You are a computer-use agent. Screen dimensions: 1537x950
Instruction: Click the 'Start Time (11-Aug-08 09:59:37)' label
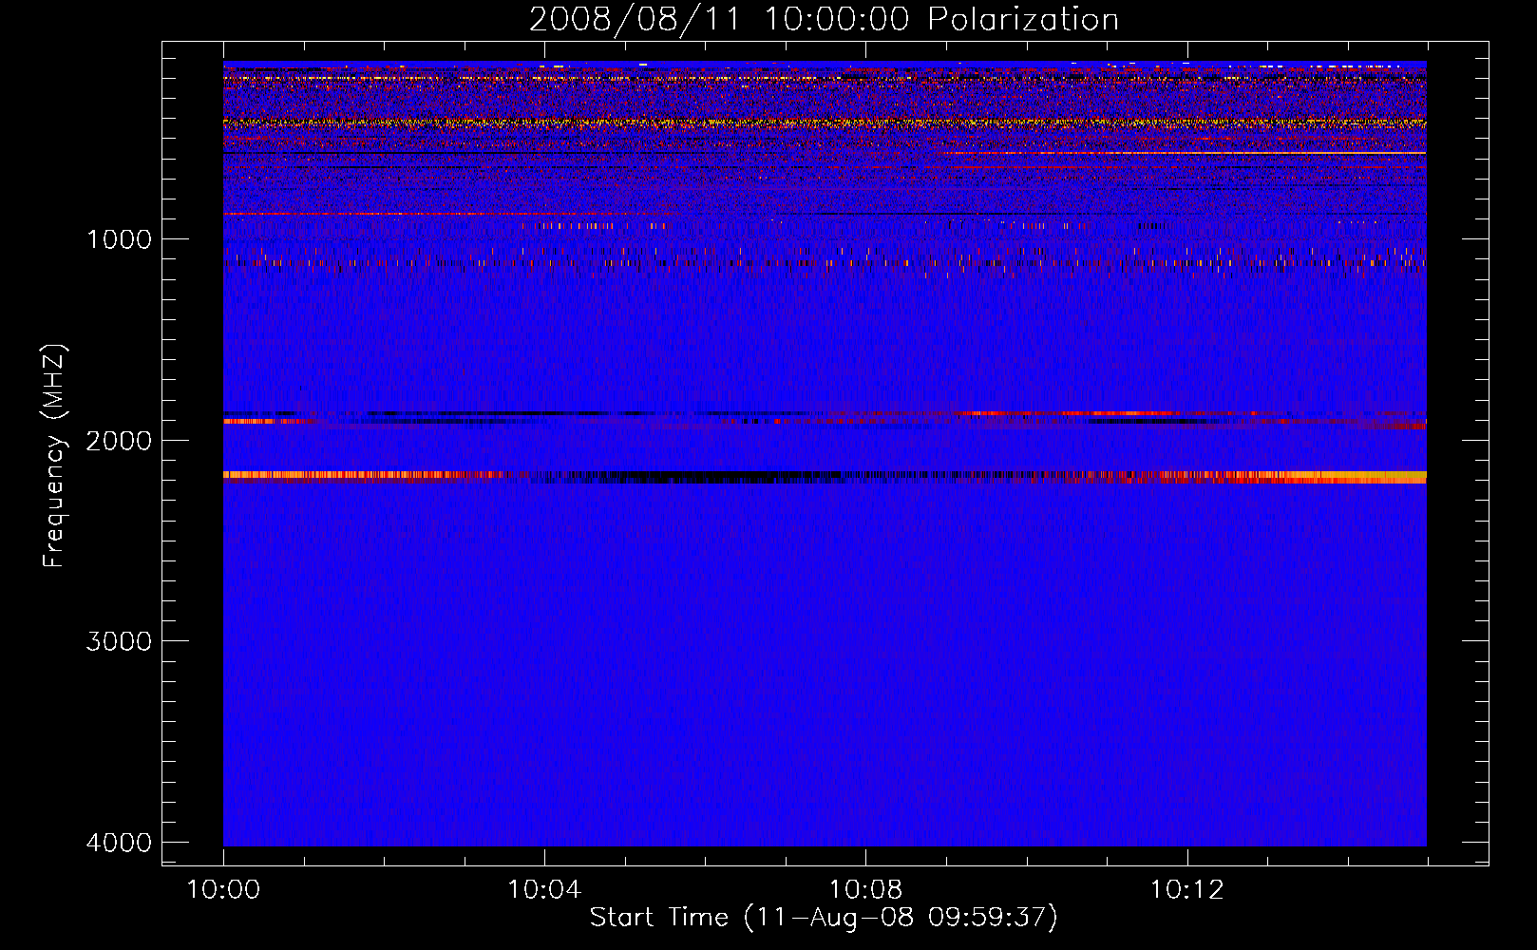pos(824,918)
